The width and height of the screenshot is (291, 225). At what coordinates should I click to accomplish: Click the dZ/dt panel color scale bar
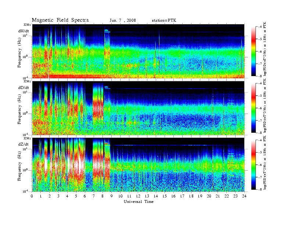pyautogui.click(x=253, y=165)
